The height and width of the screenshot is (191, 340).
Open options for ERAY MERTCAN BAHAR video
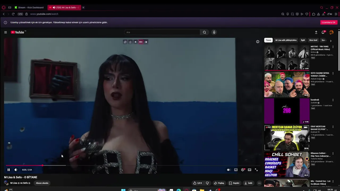click(333, 127)
